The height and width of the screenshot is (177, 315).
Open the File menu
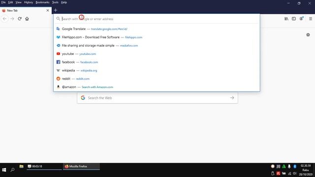tap(3, 2)
